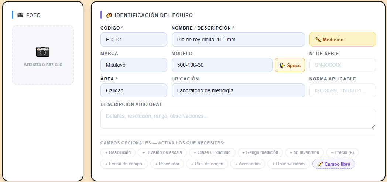Focus the Ubicación field
This screenshot has height=182, width=387.
click(238, 90)
